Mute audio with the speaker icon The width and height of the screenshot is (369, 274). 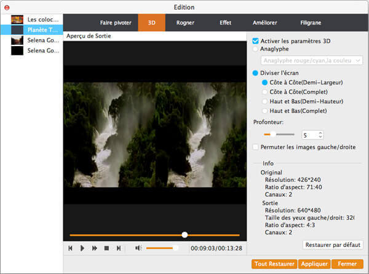pyautogui.click(x=138, y=248)
